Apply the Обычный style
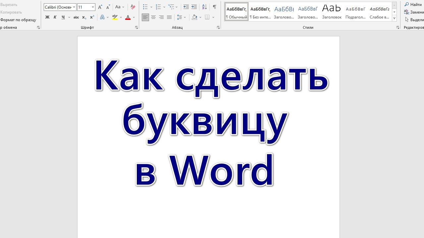 [x=237, y=12]
